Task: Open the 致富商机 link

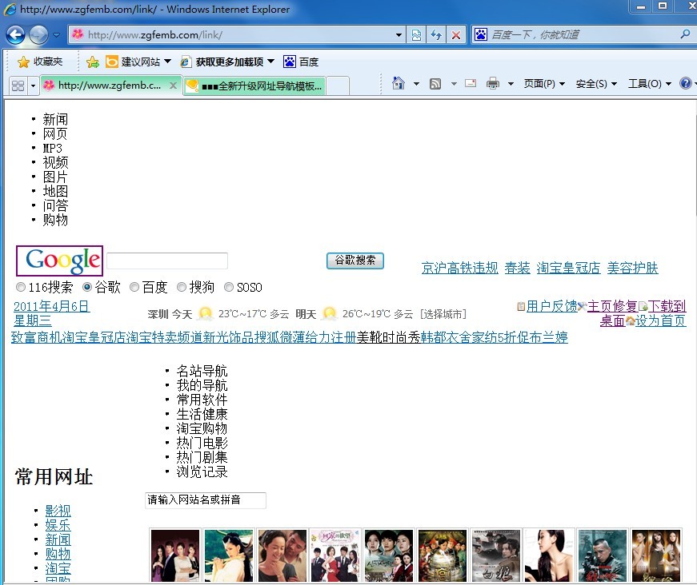Action: click(37, 337)
